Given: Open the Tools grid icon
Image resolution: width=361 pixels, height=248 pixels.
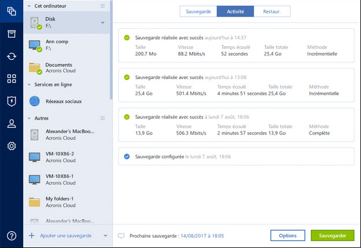Looking at the screenshot, I should tap(12, 78).
